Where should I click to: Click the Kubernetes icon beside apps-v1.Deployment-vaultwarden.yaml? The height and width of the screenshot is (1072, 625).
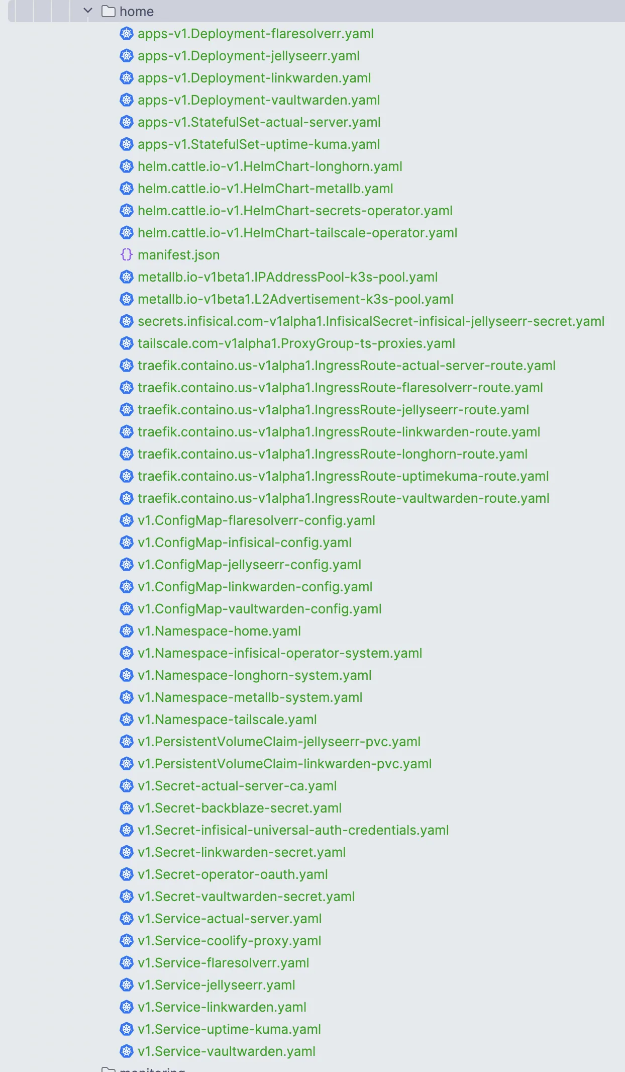tap(126, 100)
